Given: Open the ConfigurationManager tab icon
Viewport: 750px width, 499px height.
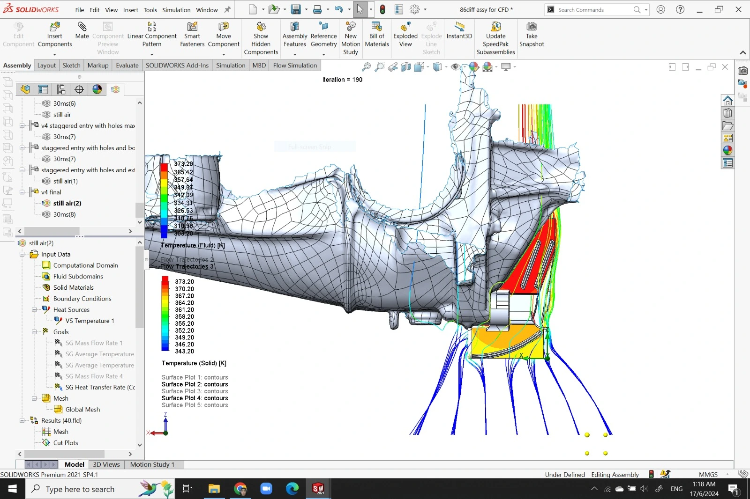Looking at the screenshot, I should [x=61, y=89].
